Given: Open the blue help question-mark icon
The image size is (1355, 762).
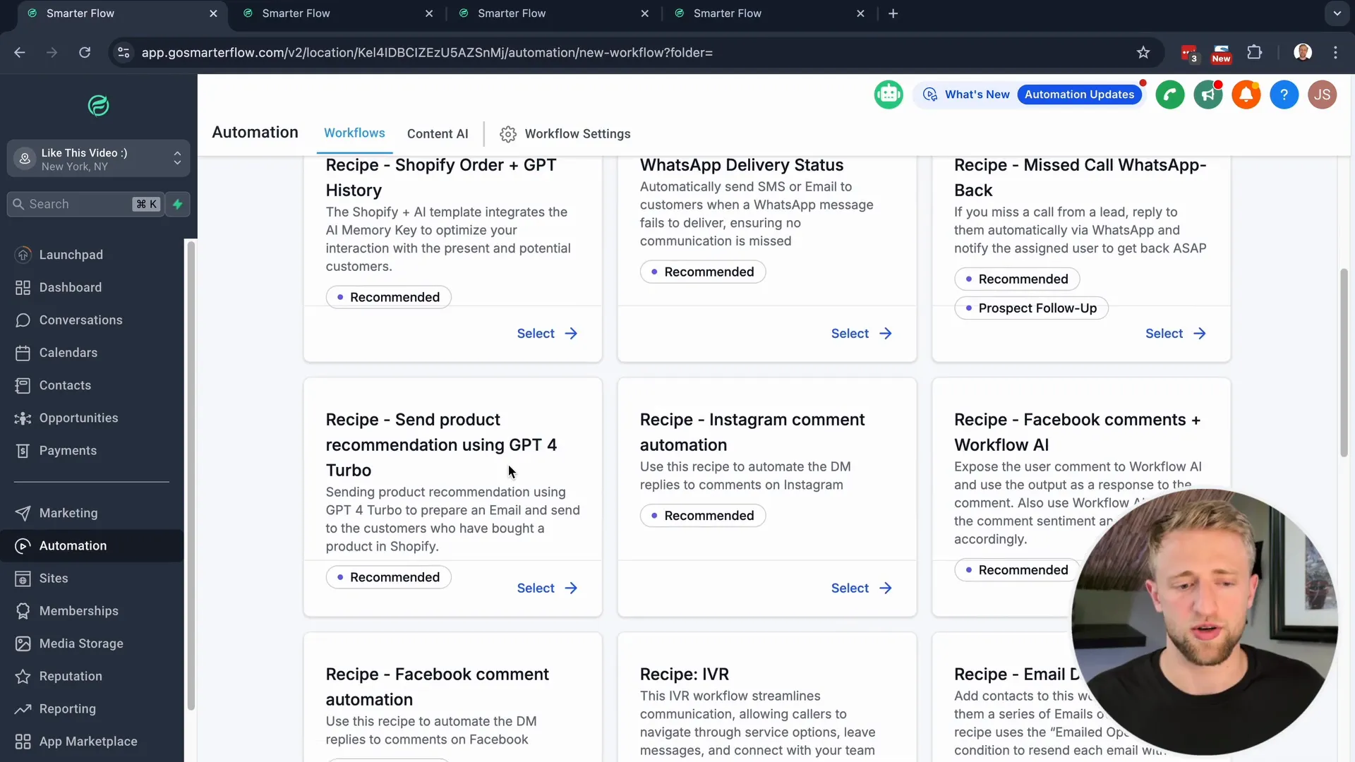Looking at the screenshot, I should 1284,95.
